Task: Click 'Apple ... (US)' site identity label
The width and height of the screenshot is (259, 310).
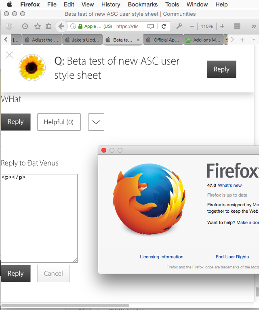Action: (x=98, y=26)
